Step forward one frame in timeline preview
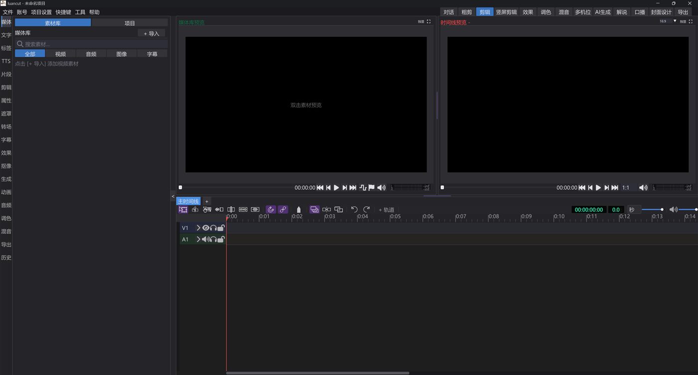This screenshot has height=375, width=698. [606, 188]
